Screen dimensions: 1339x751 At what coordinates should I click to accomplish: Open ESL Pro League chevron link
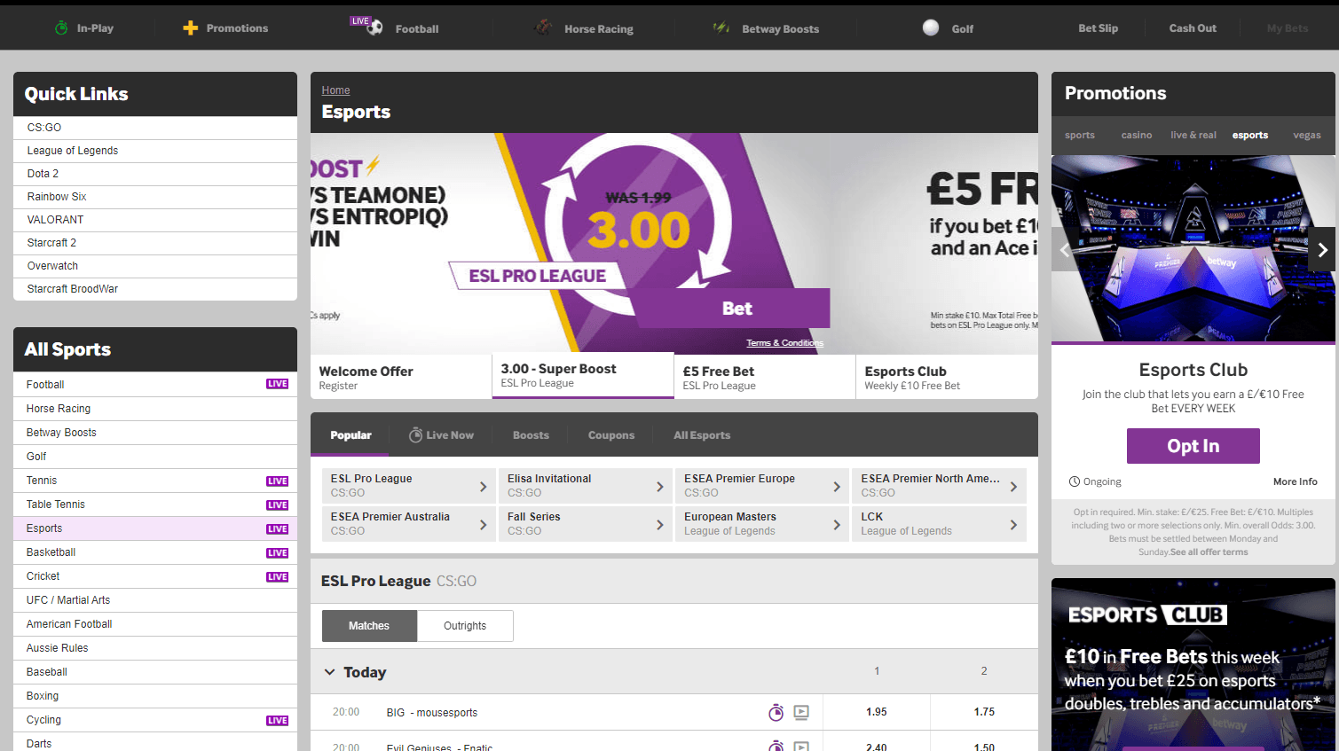483,487
